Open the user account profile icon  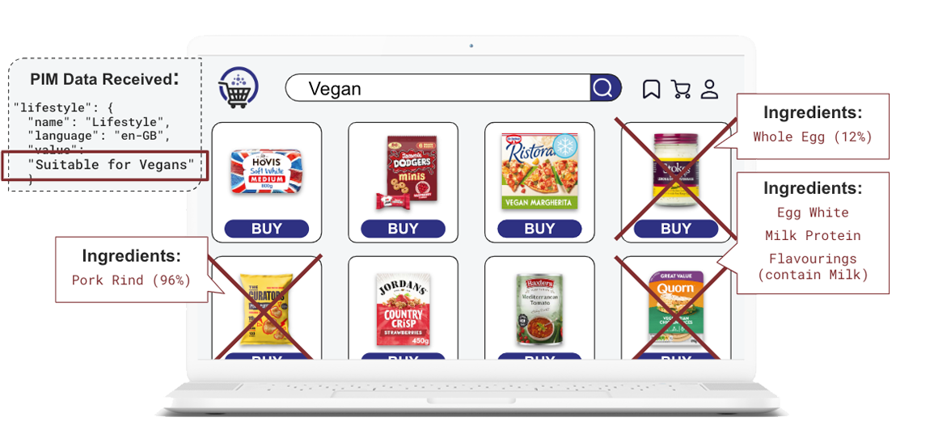coord(709,89)
